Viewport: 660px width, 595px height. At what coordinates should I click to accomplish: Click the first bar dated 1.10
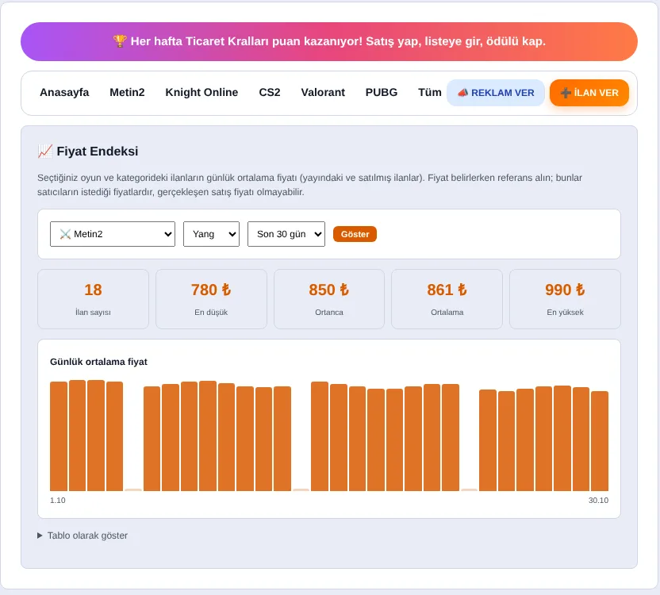59,436
